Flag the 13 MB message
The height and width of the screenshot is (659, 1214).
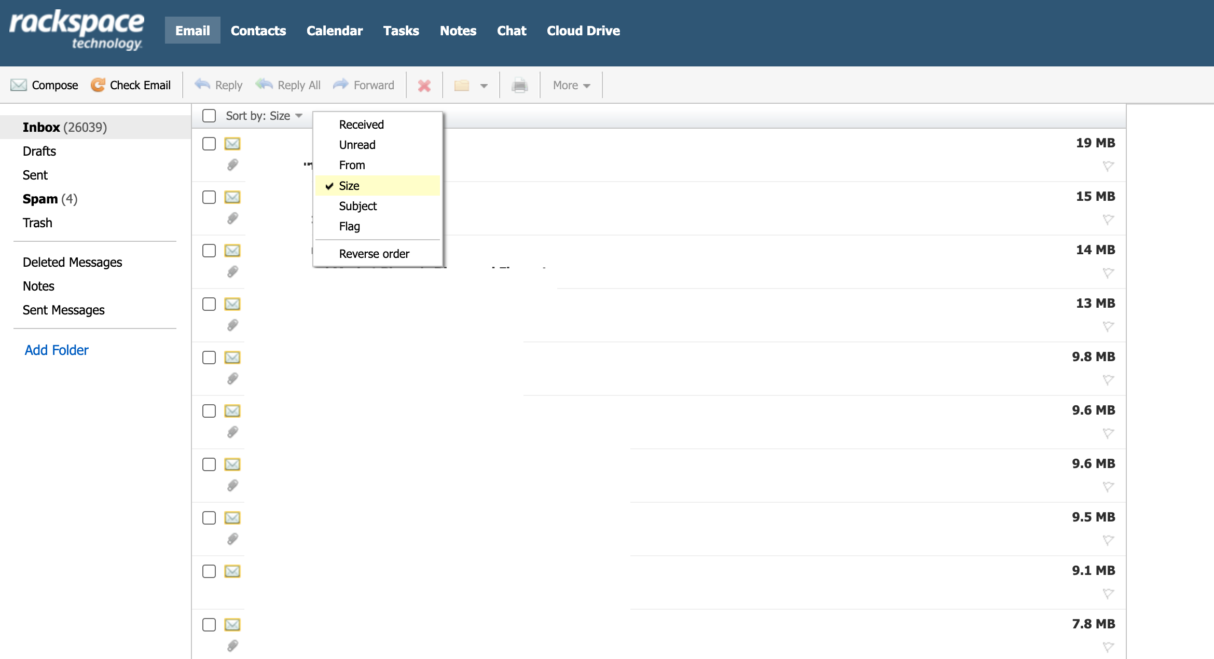click(x=1108, y=326)
